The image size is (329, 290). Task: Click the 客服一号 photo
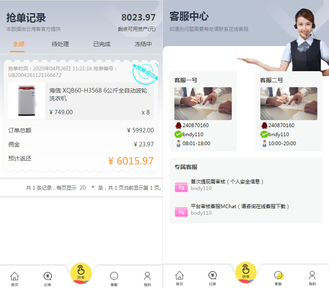click(x=203, y=103)
